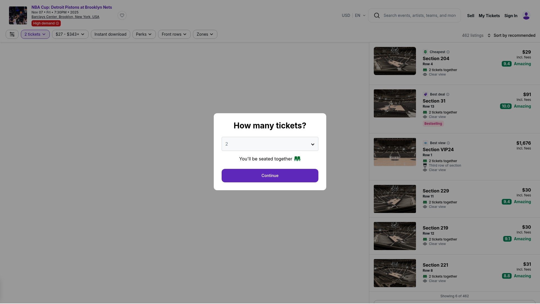Open the ticket quantity dropdown in dialog

click(270, 144)
